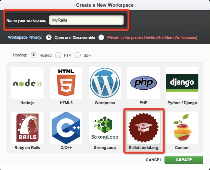The height and width of the screenshot is (170, 210).
Task: Click the Node.js label text
Action: (x=27, y=103)
